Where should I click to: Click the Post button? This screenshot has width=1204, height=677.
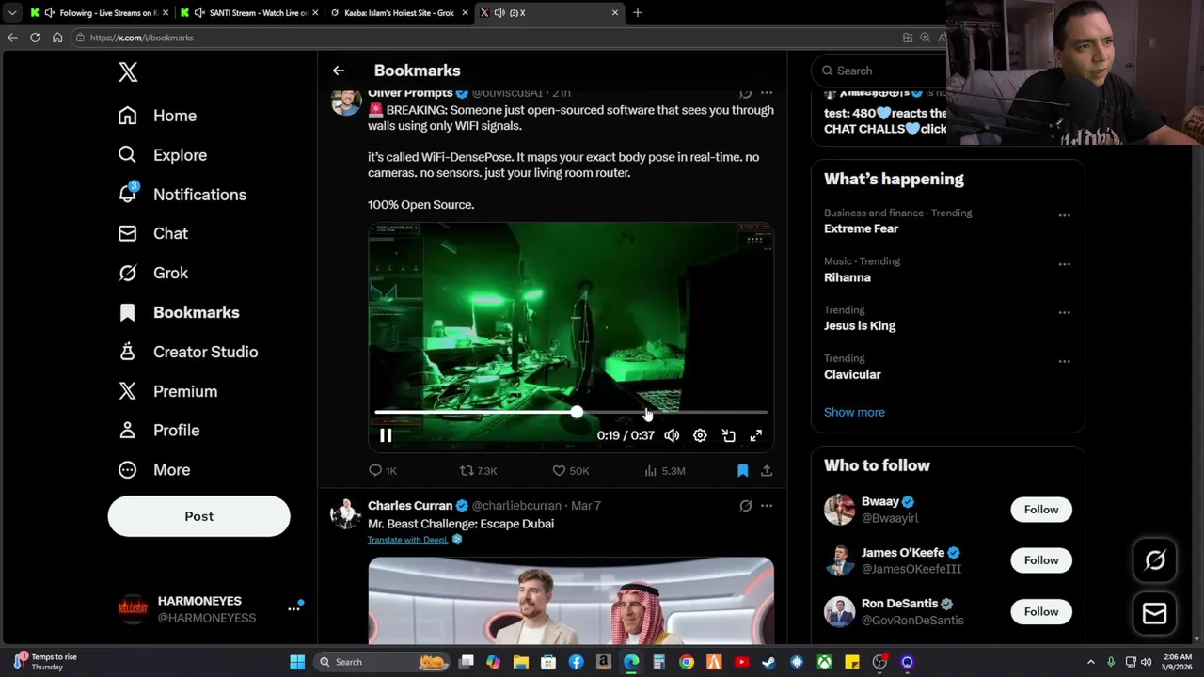pyautogui.click(x=198, y=516)
